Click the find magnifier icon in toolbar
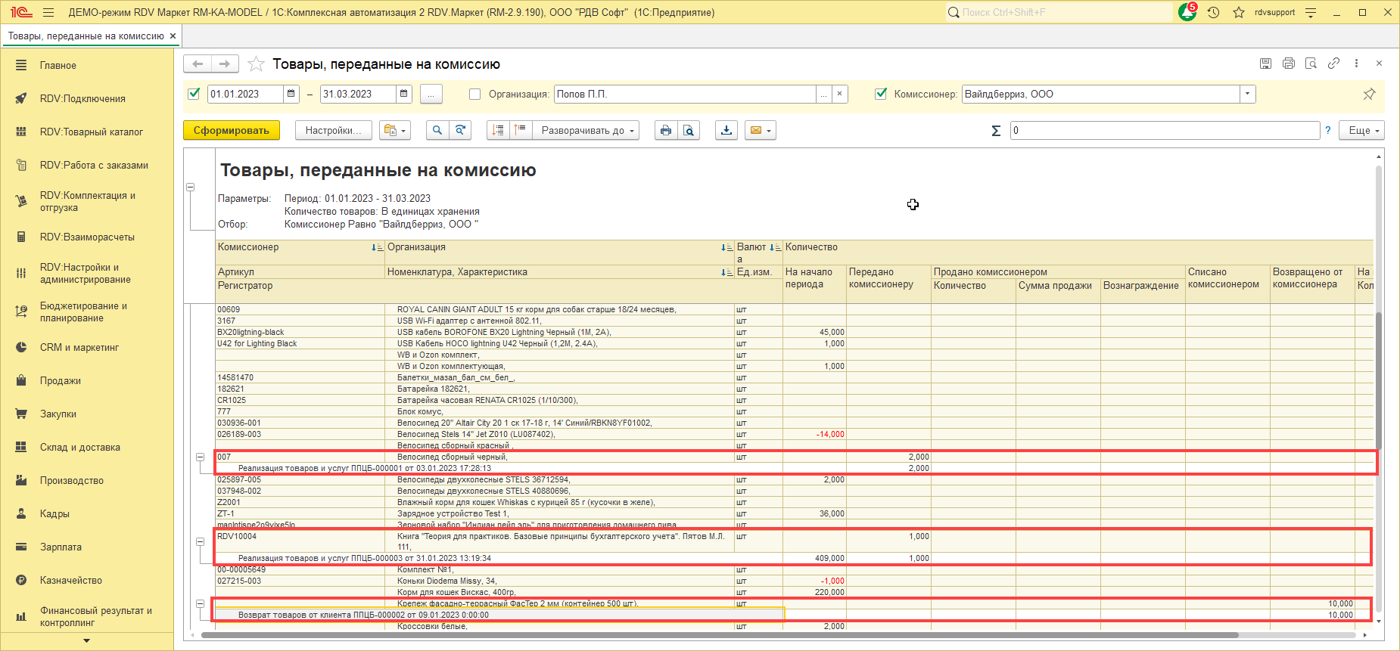 coord(437,130)
